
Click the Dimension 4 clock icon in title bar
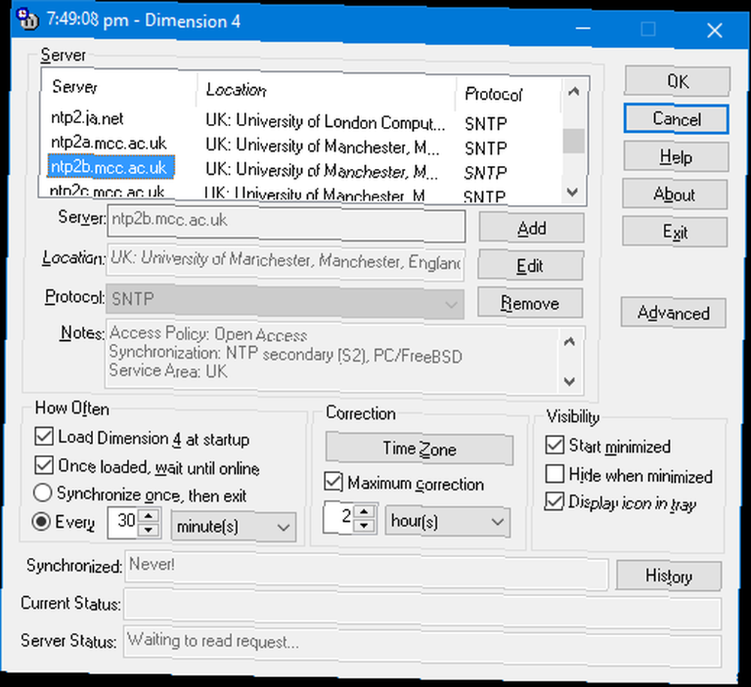27,18
